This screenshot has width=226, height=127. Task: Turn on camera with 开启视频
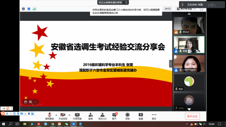click(63, 116)
